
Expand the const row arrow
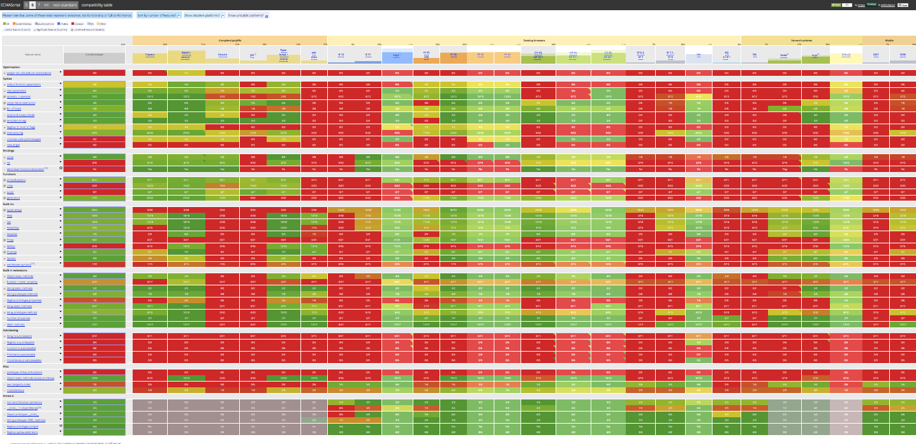[x=61, y=155]
